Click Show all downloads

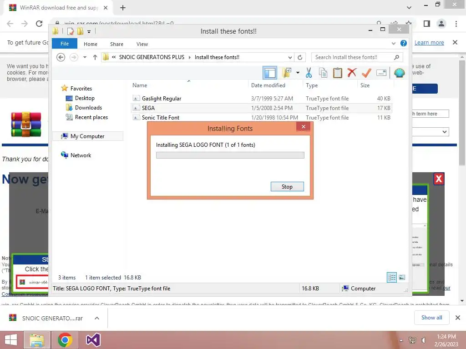pos(431,318)
